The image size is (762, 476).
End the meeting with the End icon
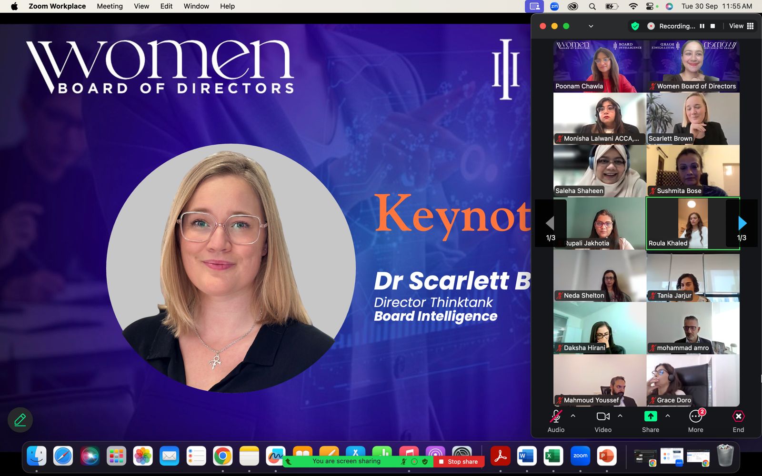[738, 417]
